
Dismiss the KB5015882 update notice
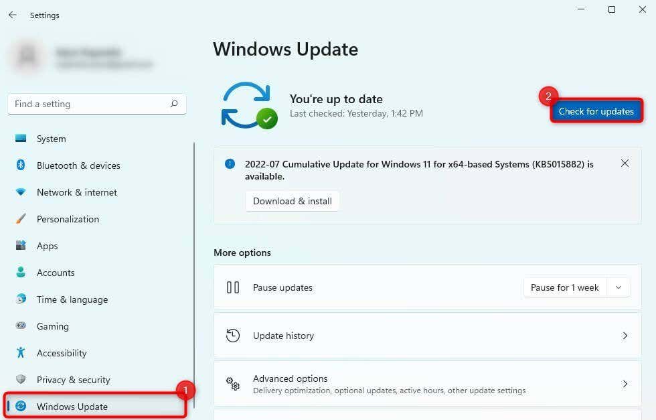pyautogui.click(x=625, y=163)
